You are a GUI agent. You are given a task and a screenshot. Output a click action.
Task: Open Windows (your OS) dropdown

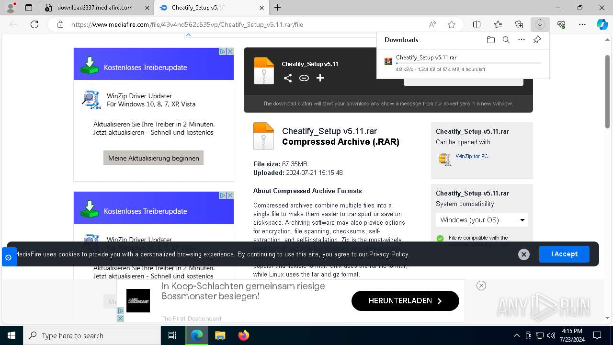click(482, 220)
